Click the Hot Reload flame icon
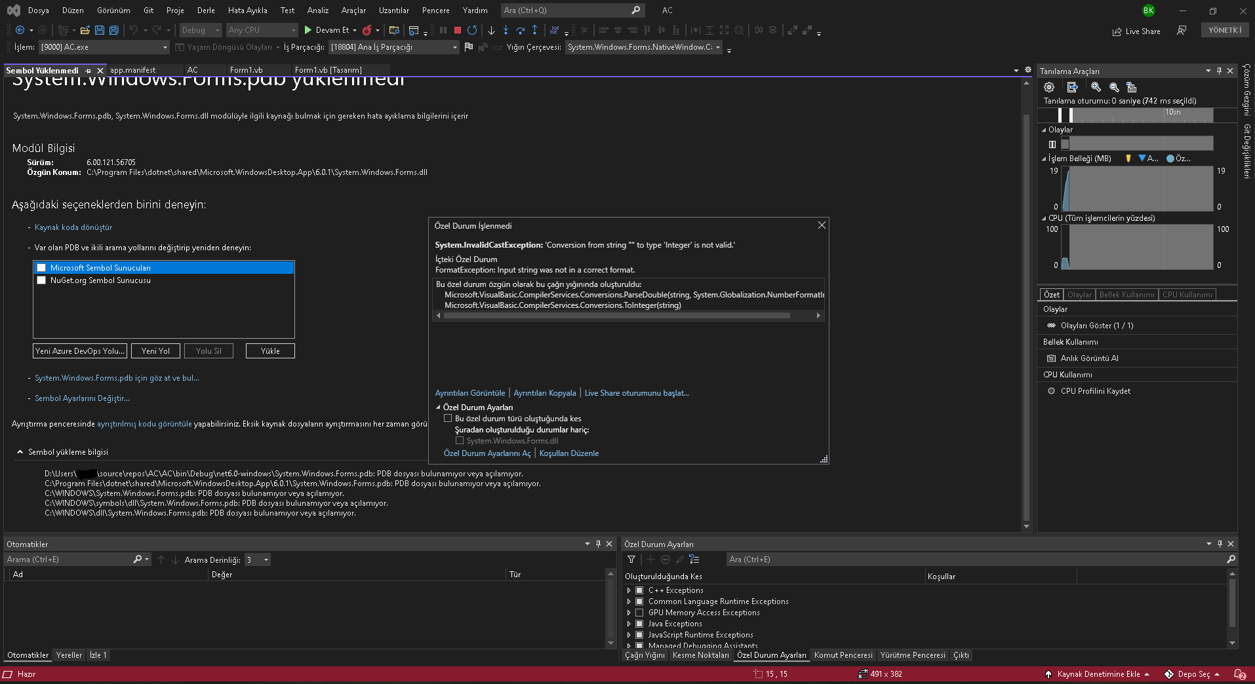This screenshot has width=1255, height=684. tap(367, 30)
